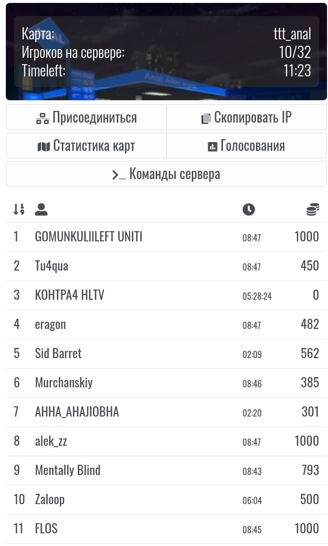Click the terminal prompt icon beside Команды сервера
Screen dimensions: 328x546
[x=119, y=175]
